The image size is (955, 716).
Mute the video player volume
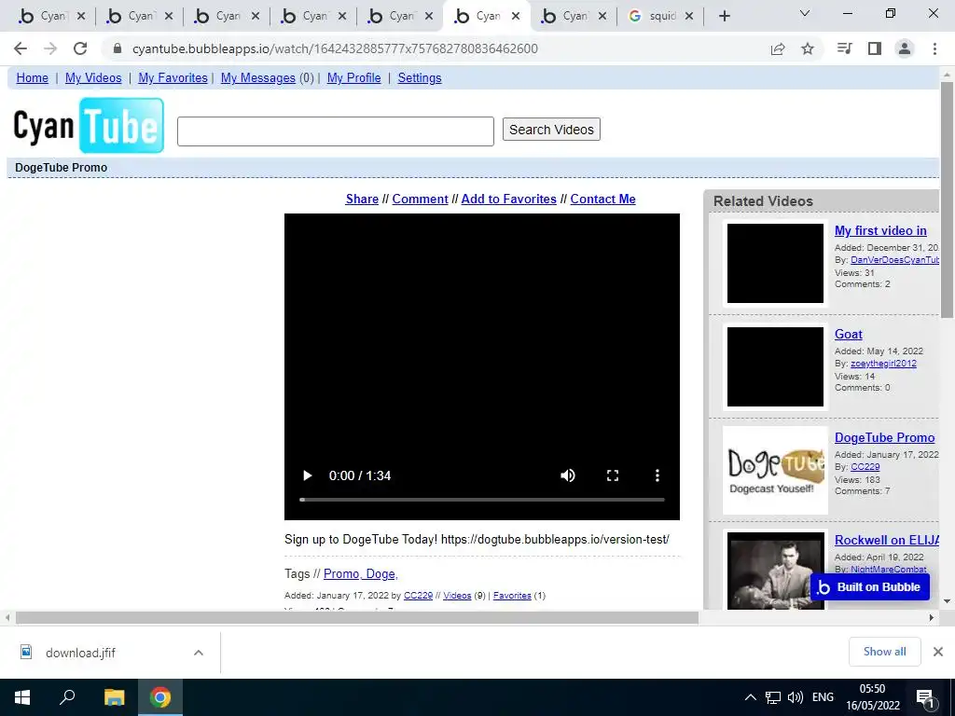pos(568,475)
